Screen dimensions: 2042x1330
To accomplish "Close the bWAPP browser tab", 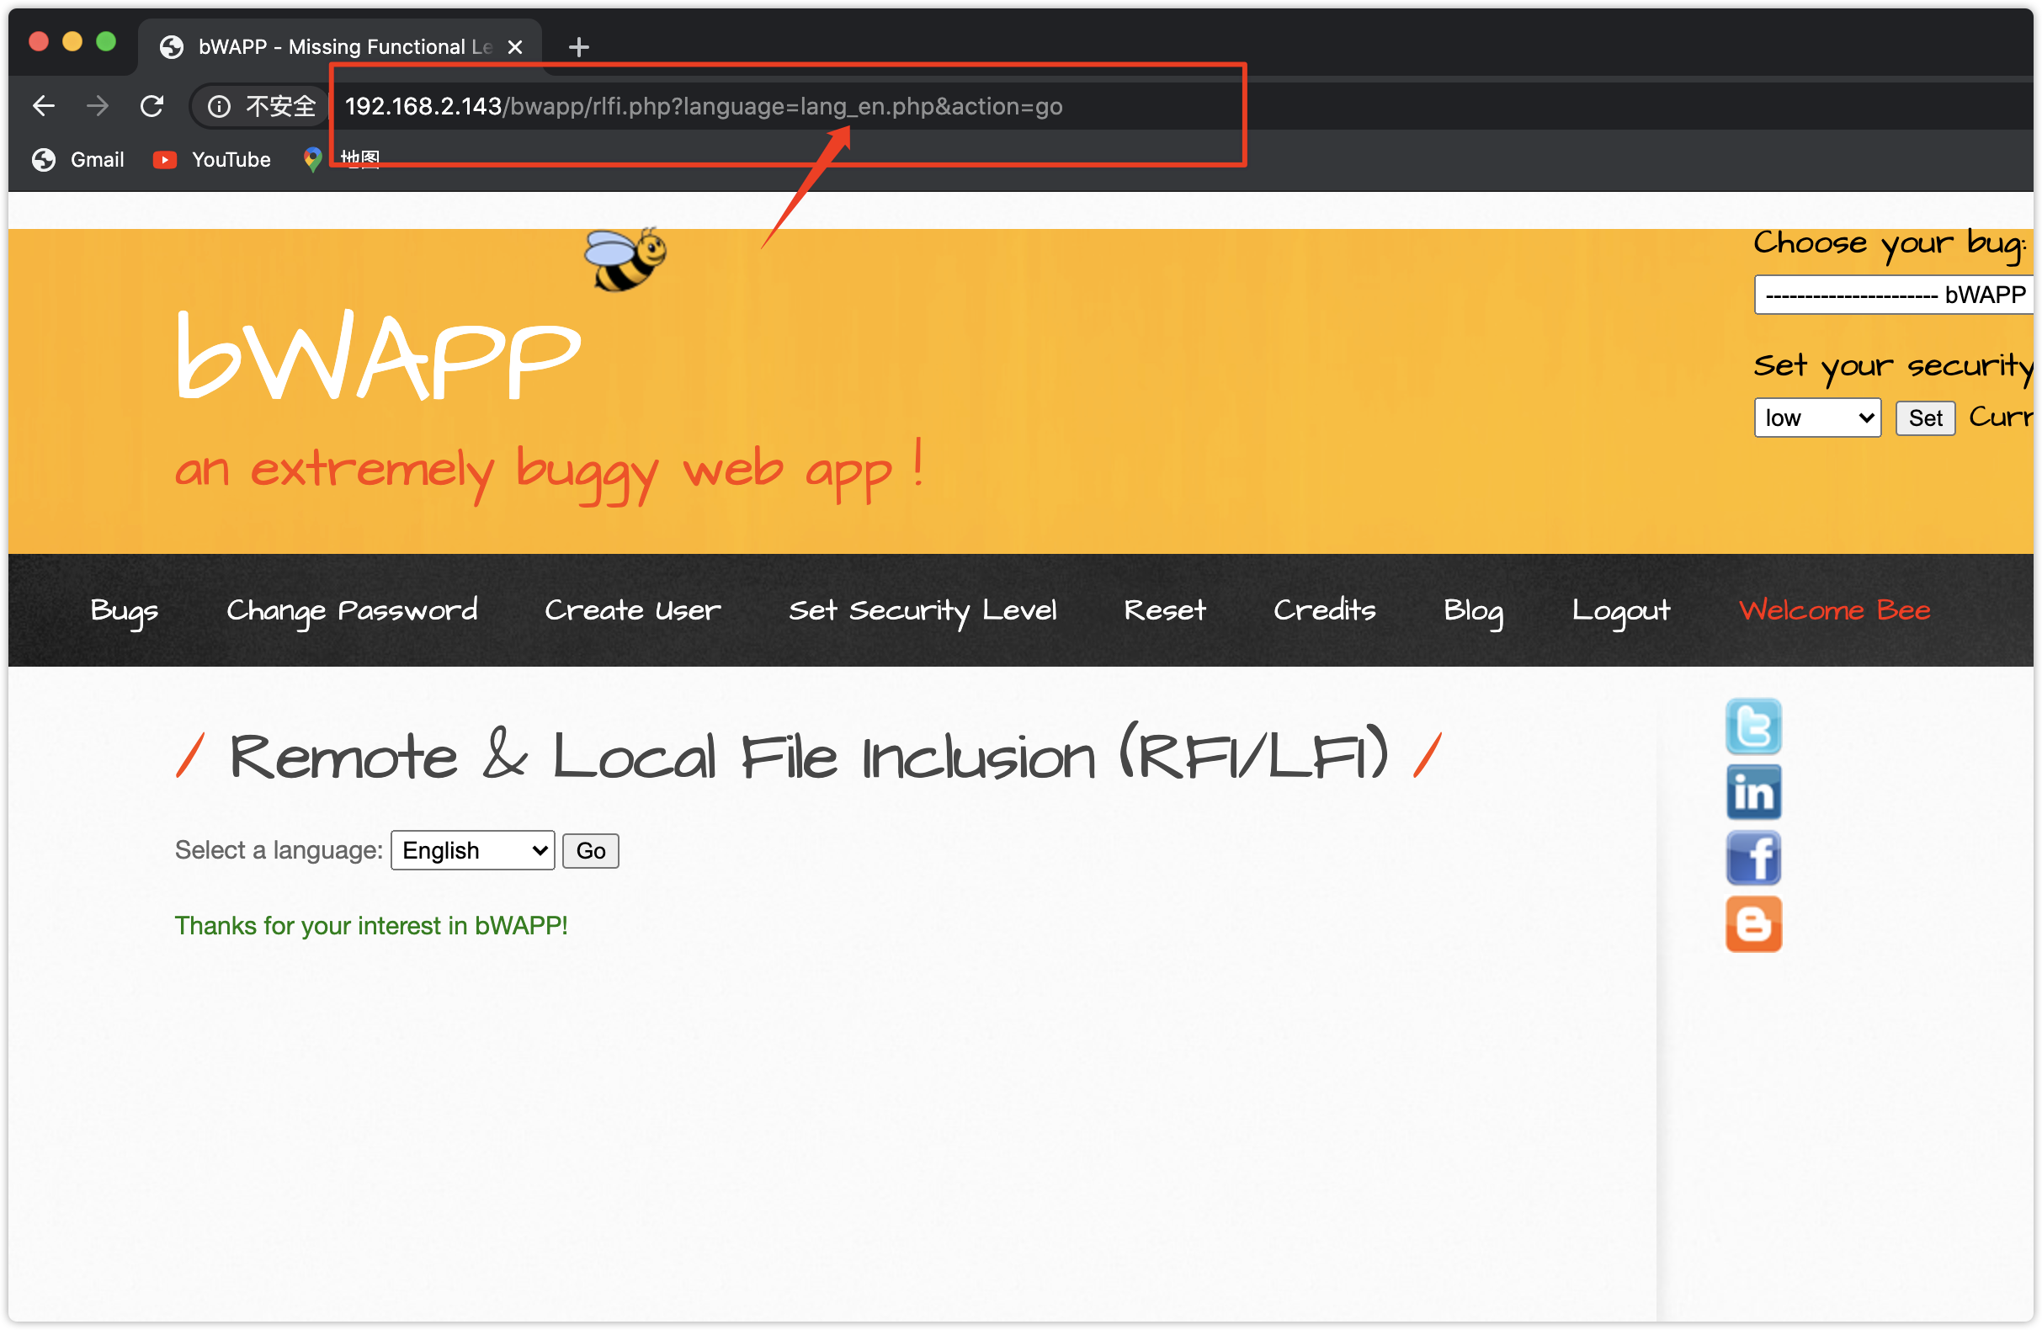I will click(515, 47).
